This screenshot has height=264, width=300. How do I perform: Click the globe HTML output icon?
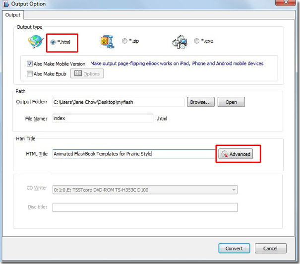36,42
